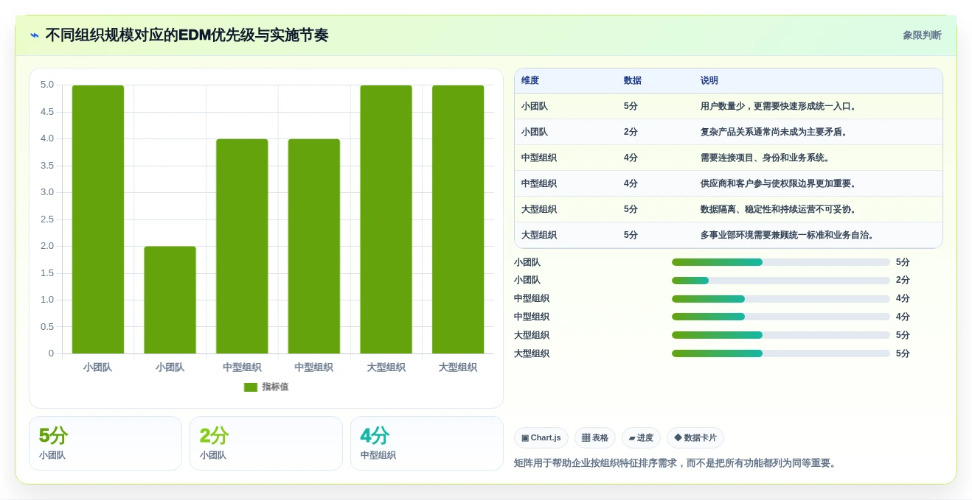
Task: Toggle the 指标值 legend label
Action: [275, 387]
